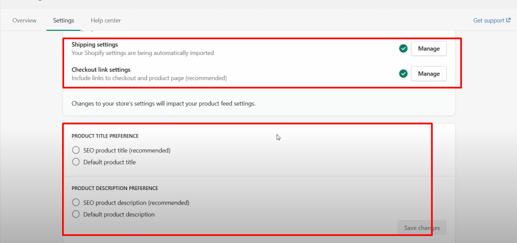517x243 pixels.
Task: Open the Settings tab
Action: click(x=64, y=21)
